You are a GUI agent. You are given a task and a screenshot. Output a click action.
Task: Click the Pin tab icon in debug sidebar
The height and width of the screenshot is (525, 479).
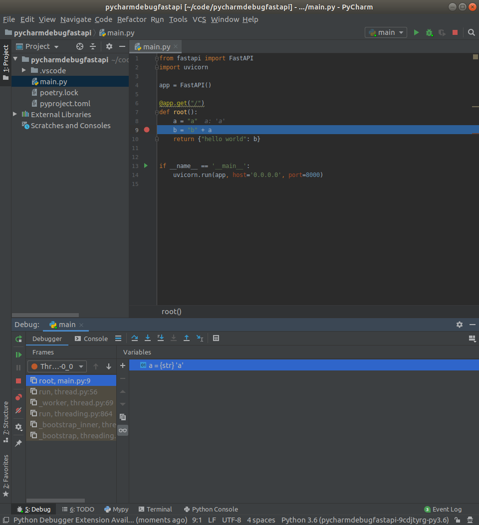click(x=18, y=443)
